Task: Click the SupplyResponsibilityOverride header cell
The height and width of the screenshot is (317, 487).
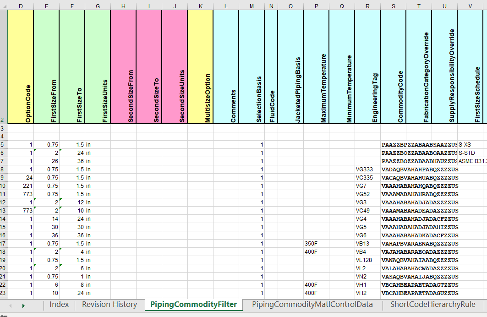Action: pyautogui.click(x=444, y=67)
